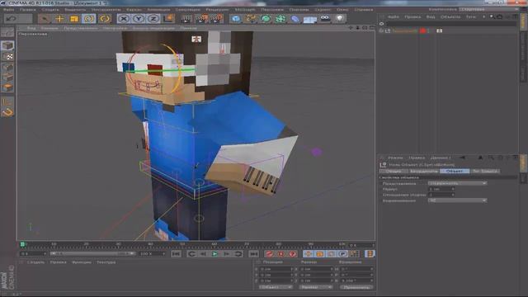Enable the Axis mode L-shaped icon

point(7,101)
